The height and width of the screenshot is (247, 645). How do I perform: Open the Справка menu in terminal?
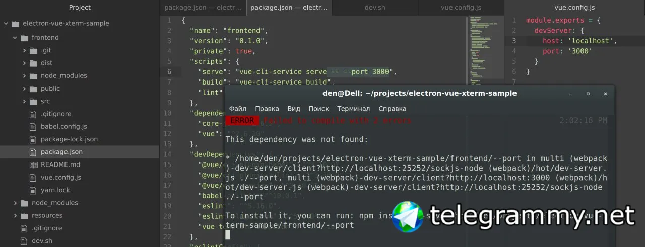point(393,109)
